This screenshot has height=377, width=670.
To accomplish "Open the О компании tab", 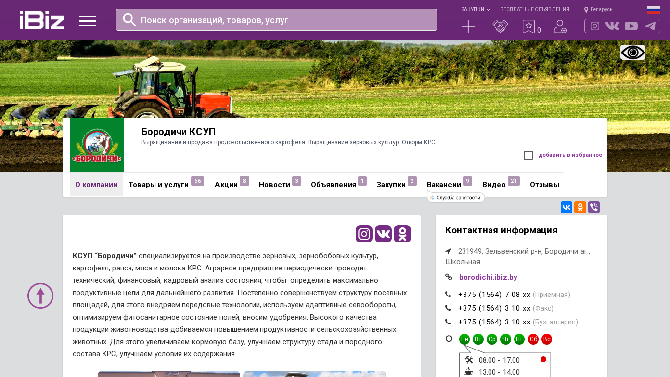I will coord(96,185).
